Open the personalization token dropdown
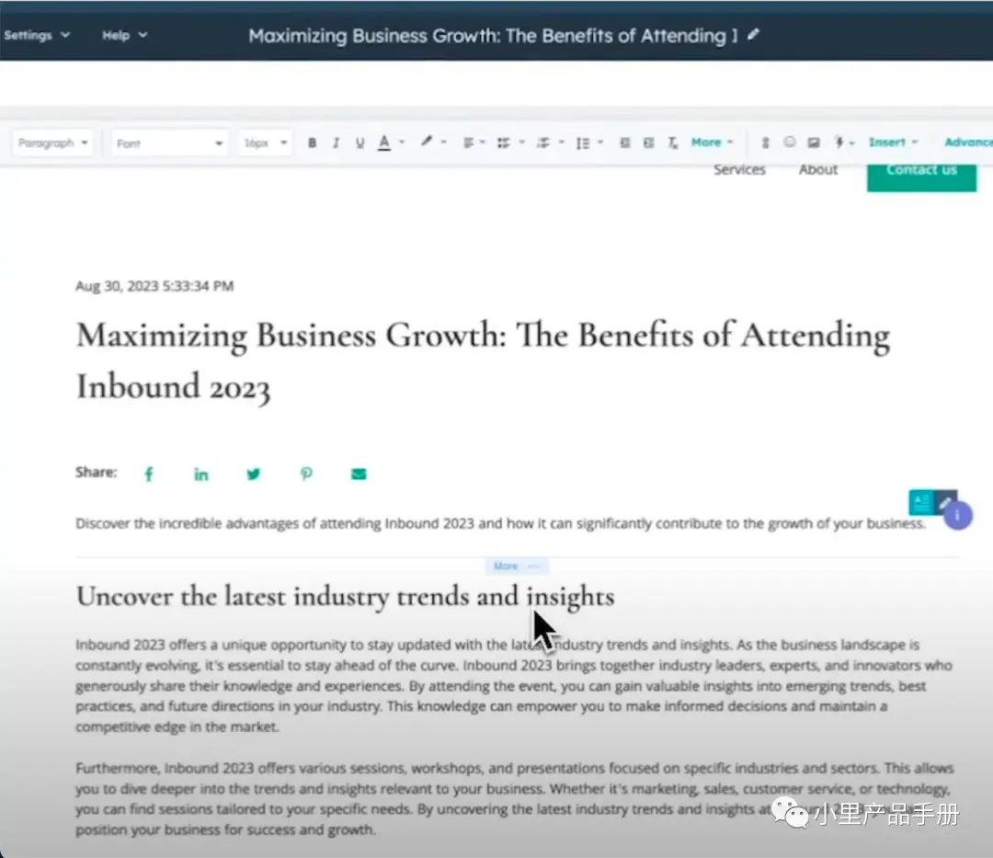 pos(844,143)
